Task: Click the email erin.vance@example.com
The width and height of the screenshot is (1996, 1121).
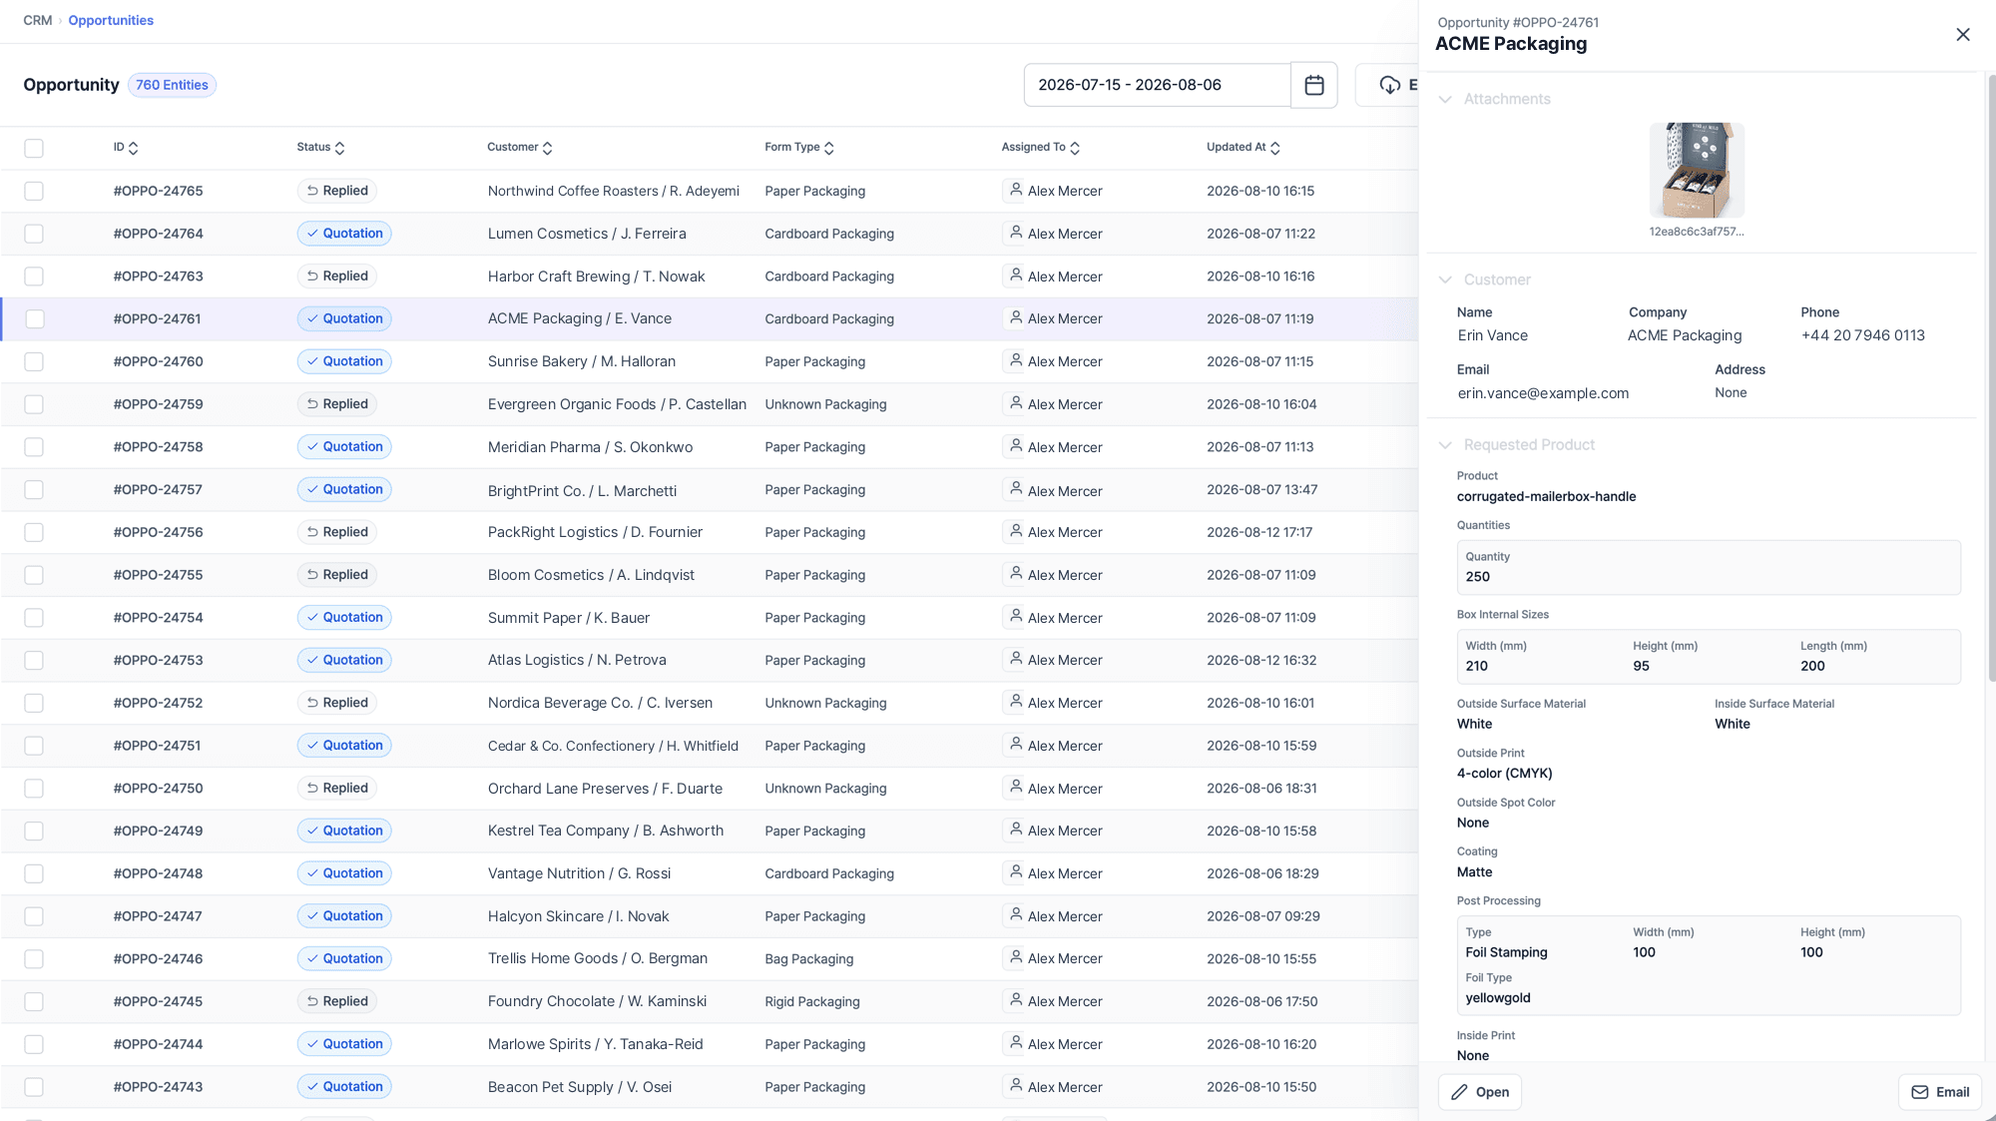Action: 1543,393
